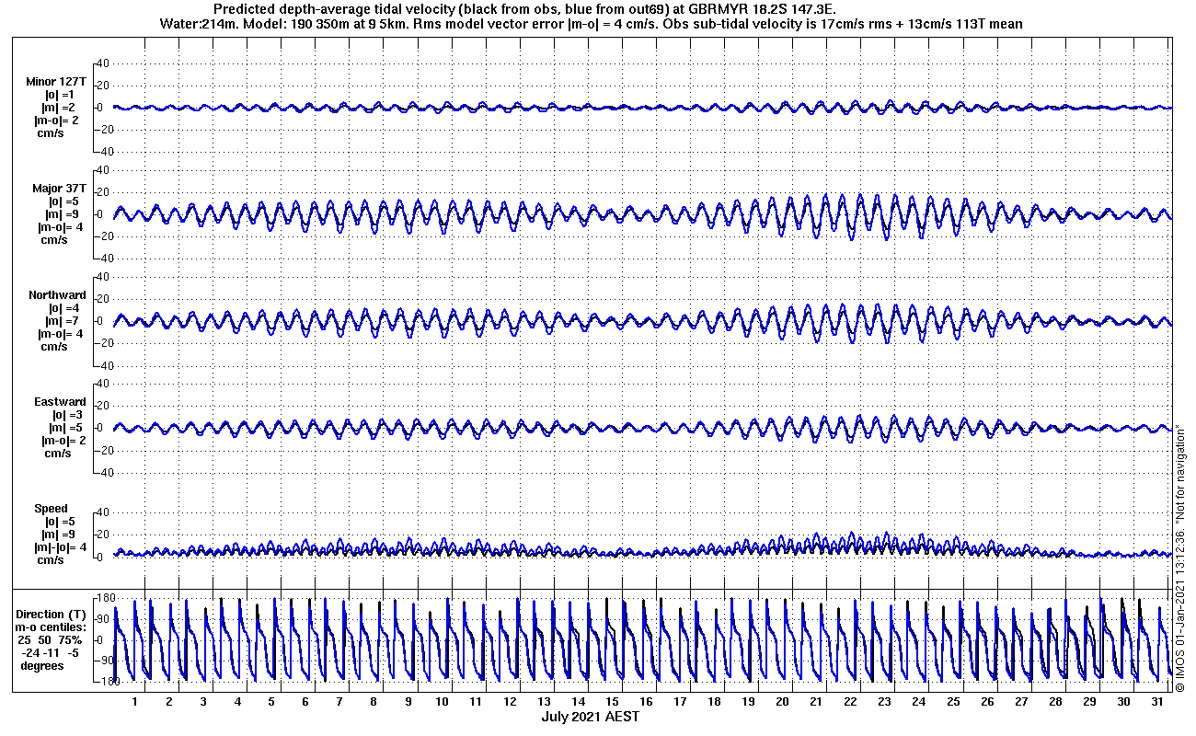The height and width of the screenshot is (736, 1196).
Task: Click the '25 50 75%' centile header
Action: pos(50,640)
